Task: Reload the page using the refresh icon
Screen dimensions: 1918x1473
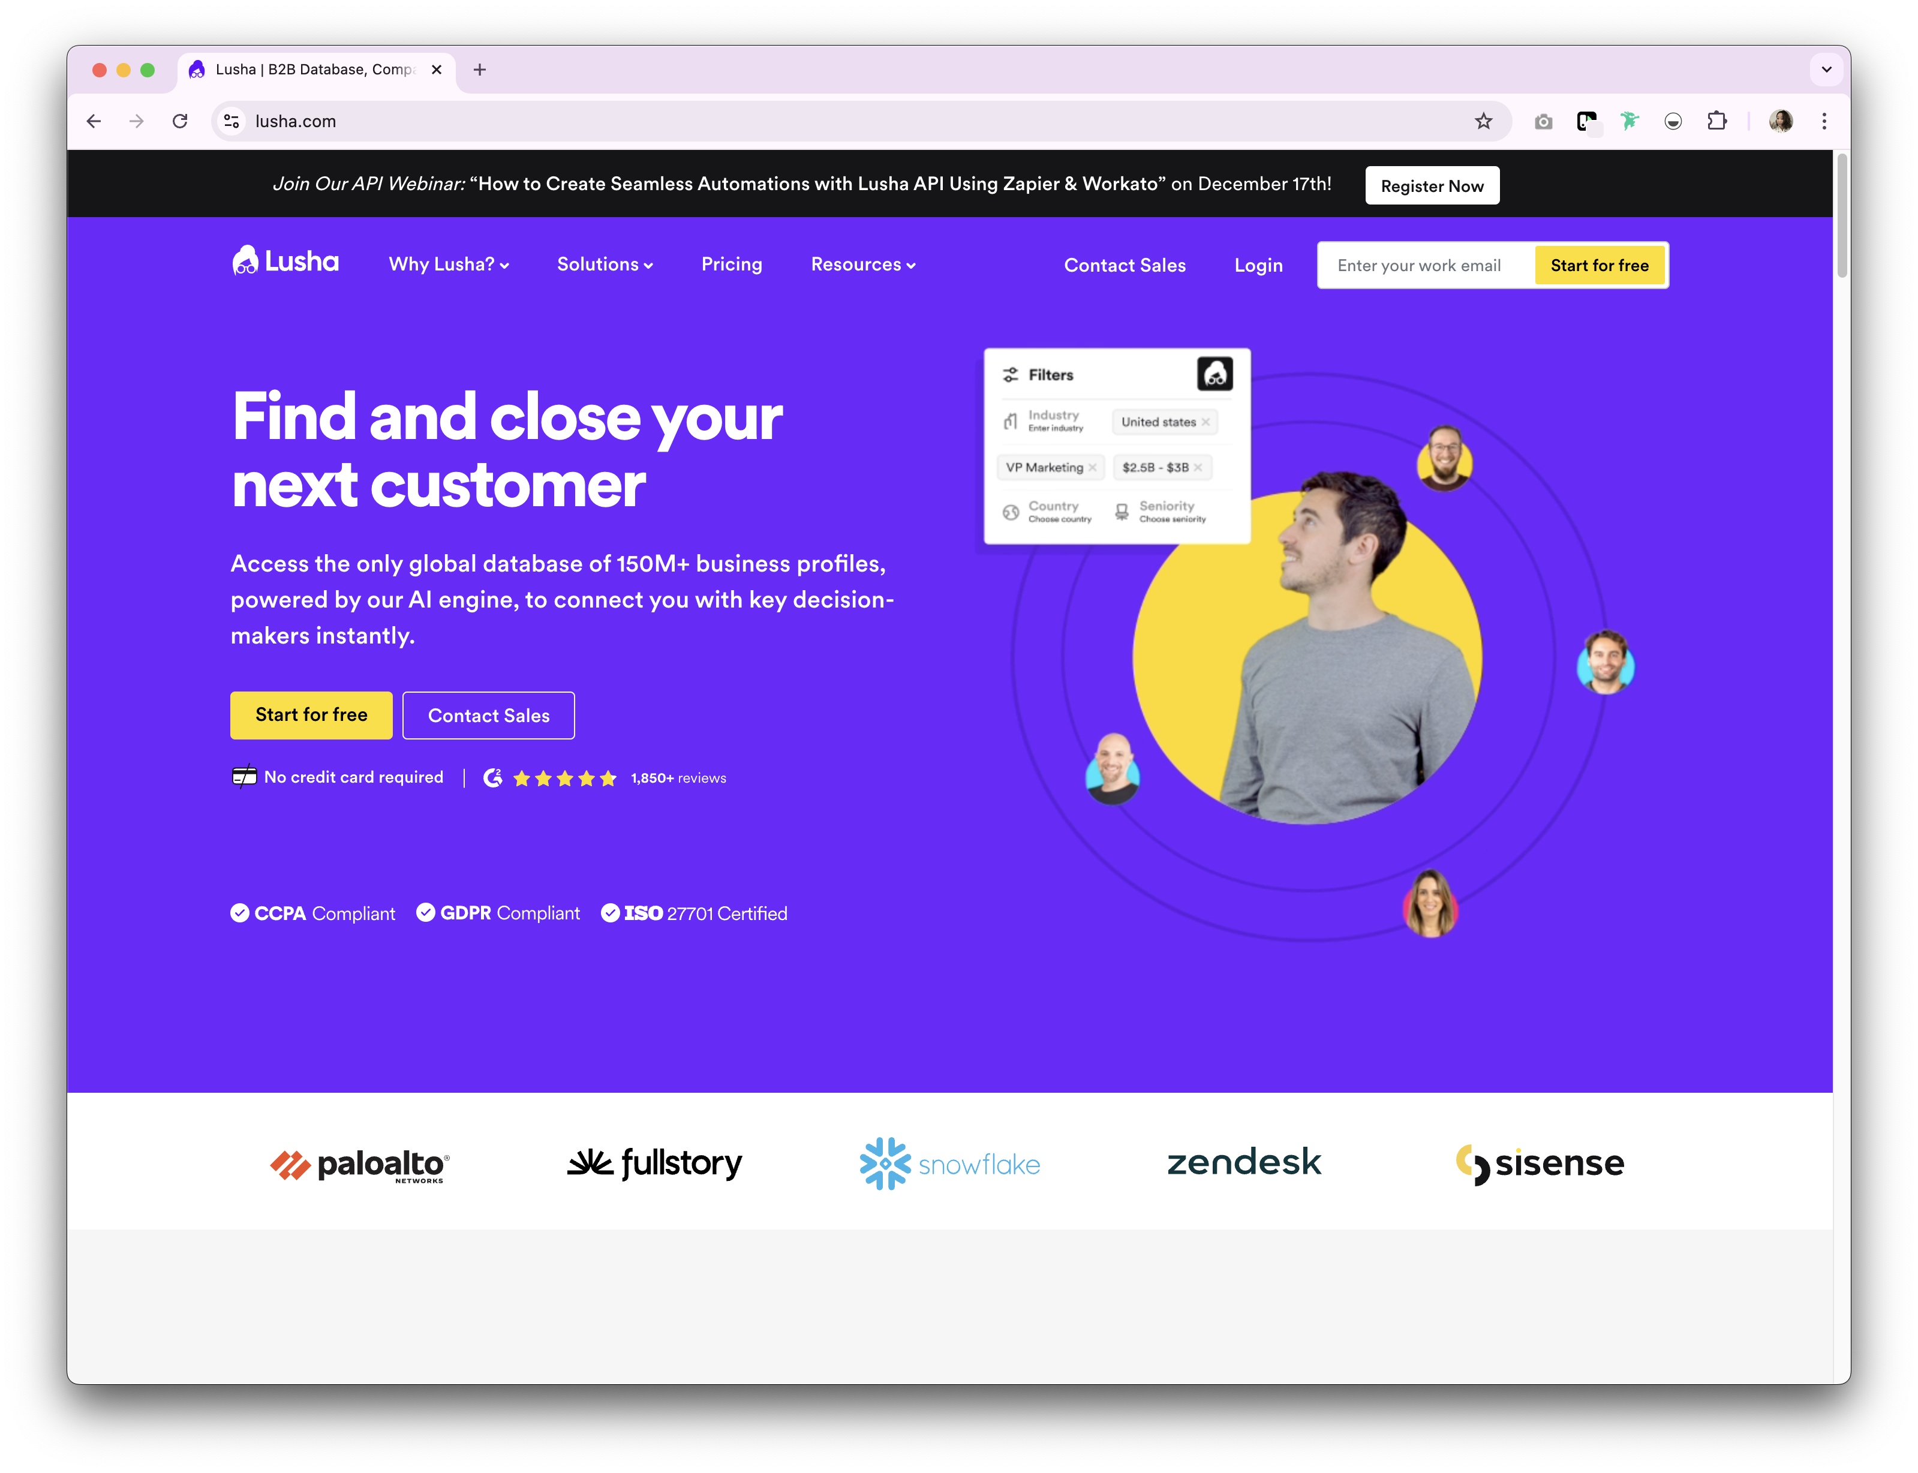Action: point(180,121)
